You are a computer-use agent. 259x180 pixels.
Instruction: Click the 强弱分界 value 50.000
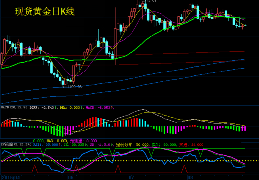[143, 145]
